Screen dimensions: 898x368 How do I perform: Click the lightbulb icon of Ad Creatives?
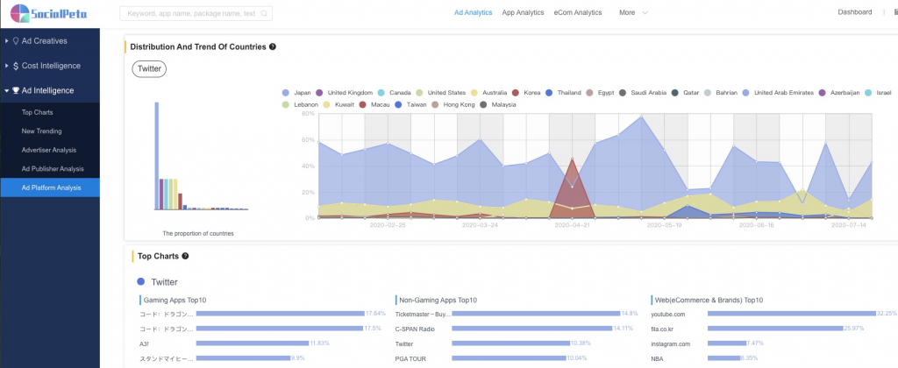[16, 41]
